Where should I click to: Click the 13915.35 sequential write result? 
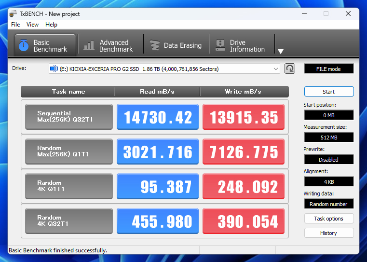pos(244,117)
